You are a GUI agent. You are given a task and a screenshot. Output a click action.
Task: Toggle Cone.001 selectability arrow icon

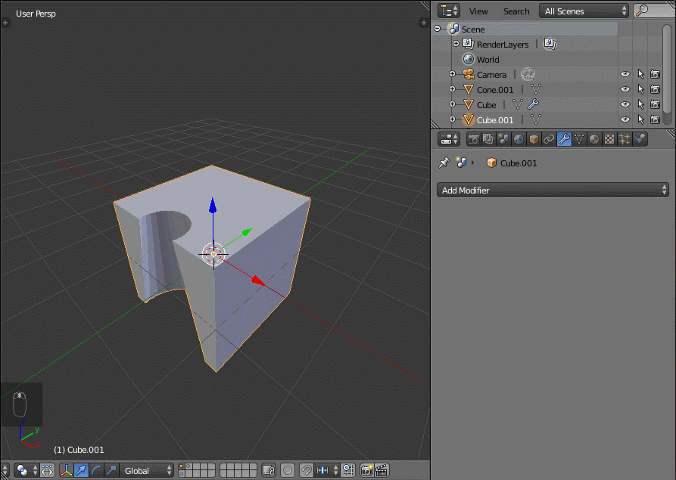click(x=640, y=89)
